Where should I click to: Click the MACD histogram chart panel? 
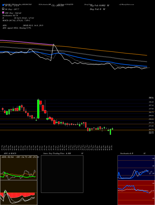19,193
